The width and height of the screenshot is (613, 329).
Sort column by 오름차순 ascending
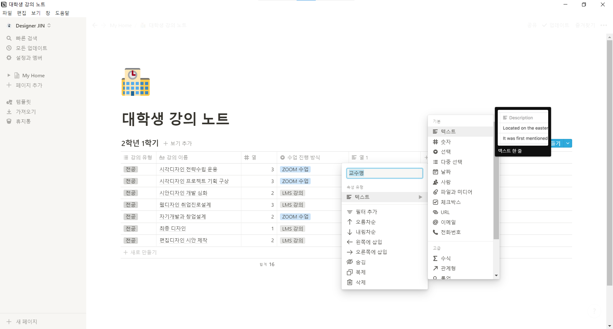tap(384, 222)
